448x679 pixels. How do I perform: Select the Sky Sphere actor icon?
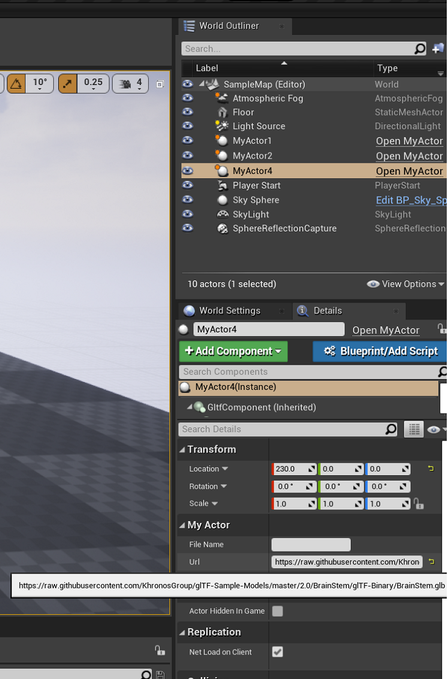click(x=222, y=200)
